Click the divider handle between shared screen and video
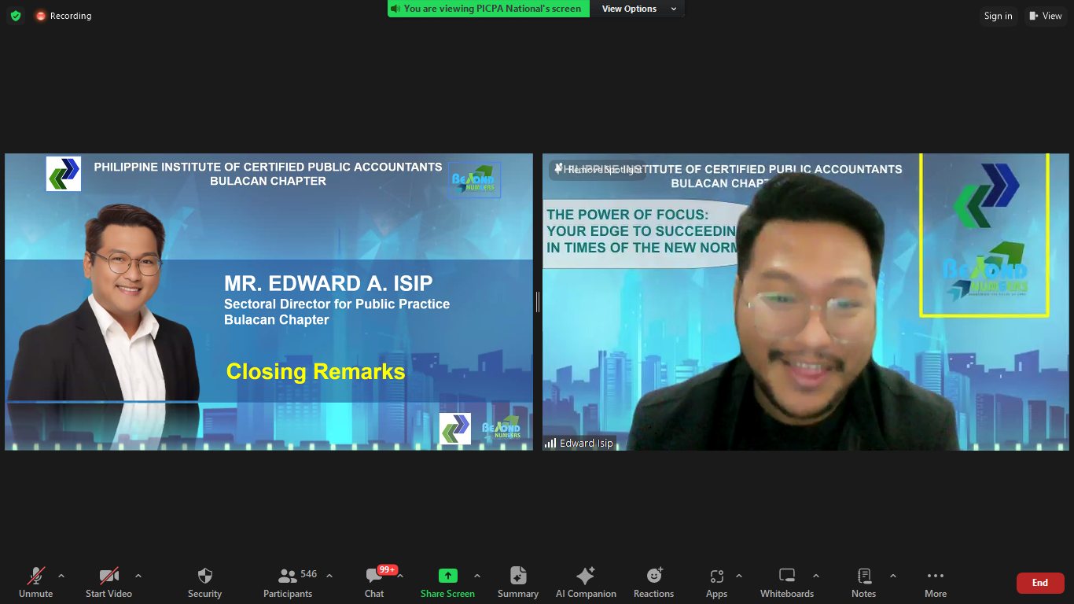The width and height of the screenshot is (1074, 604). pos(538,302)
